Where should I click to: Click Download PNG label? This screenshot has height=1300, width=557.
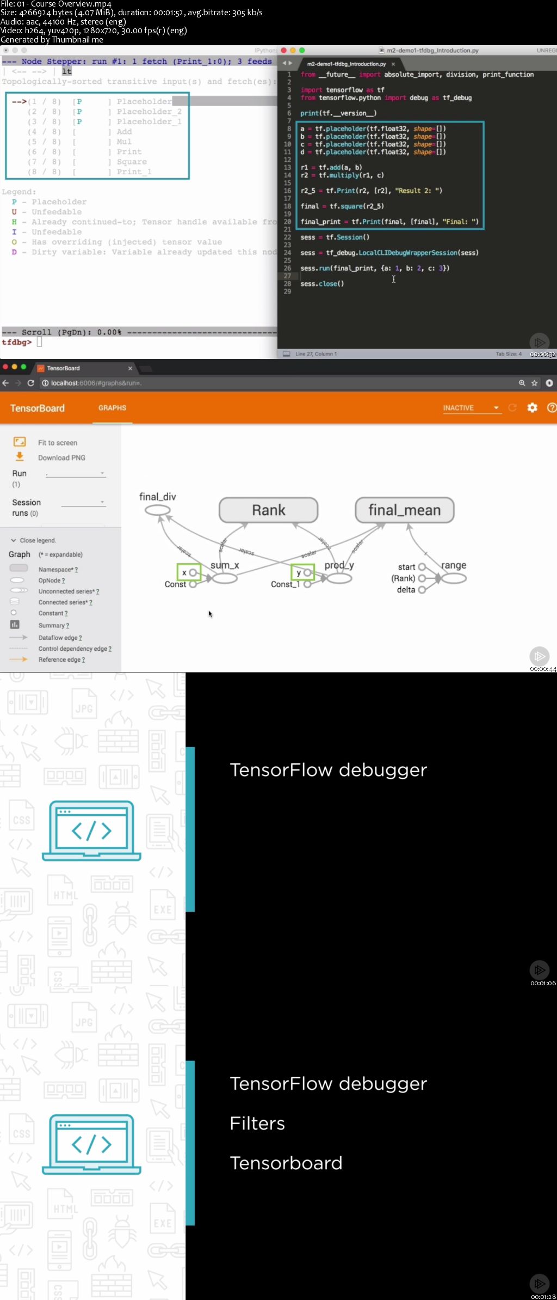click(x=61, y=457)
